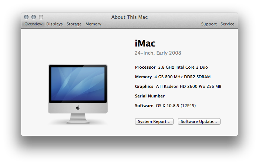Image resolution: width=259 pixels, height=165 pixels.
Task: Launch Software Update…
Action: click(199, 121)
